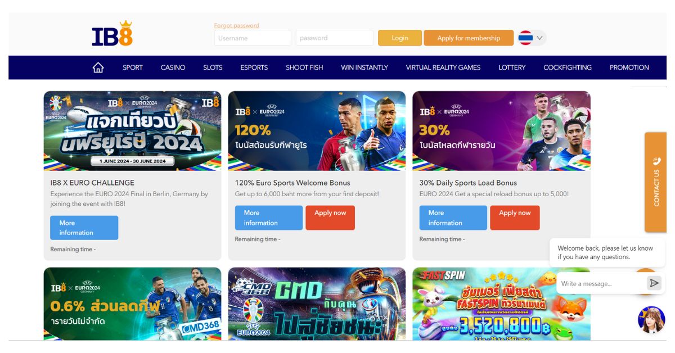The image size is (675, 353).
Task: Apply now for 120% Euro Welcome Bonus
Action: (330, 218)
